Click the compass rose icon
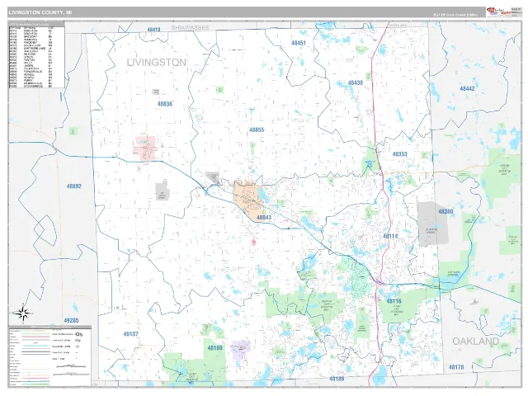 (x=22, y=313)
